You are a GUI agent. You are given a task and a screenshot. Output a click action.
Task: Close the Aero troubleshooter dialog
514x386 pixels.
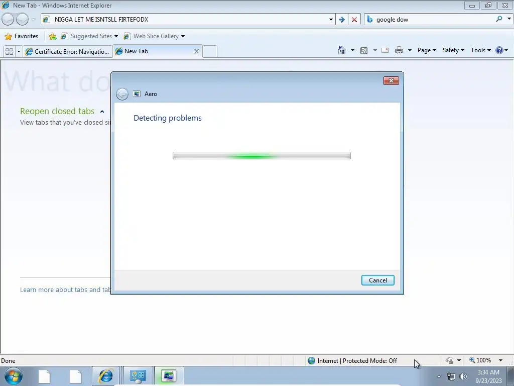tap(391, 81)
